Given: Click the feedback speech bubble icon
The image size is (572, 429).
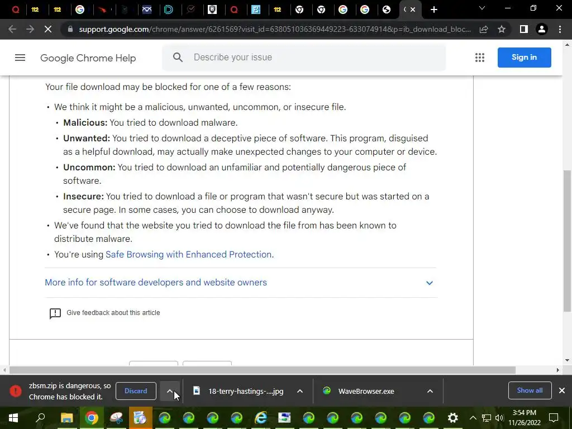Looking at the screenshot, I should [55, 313].
